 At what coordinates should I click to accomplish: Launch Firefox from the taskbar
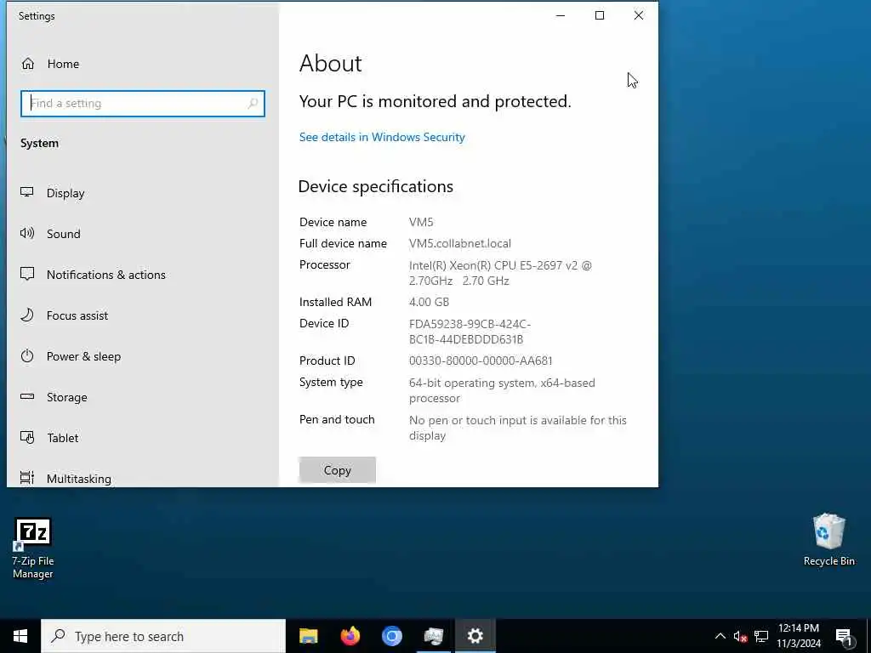point(350,636)
